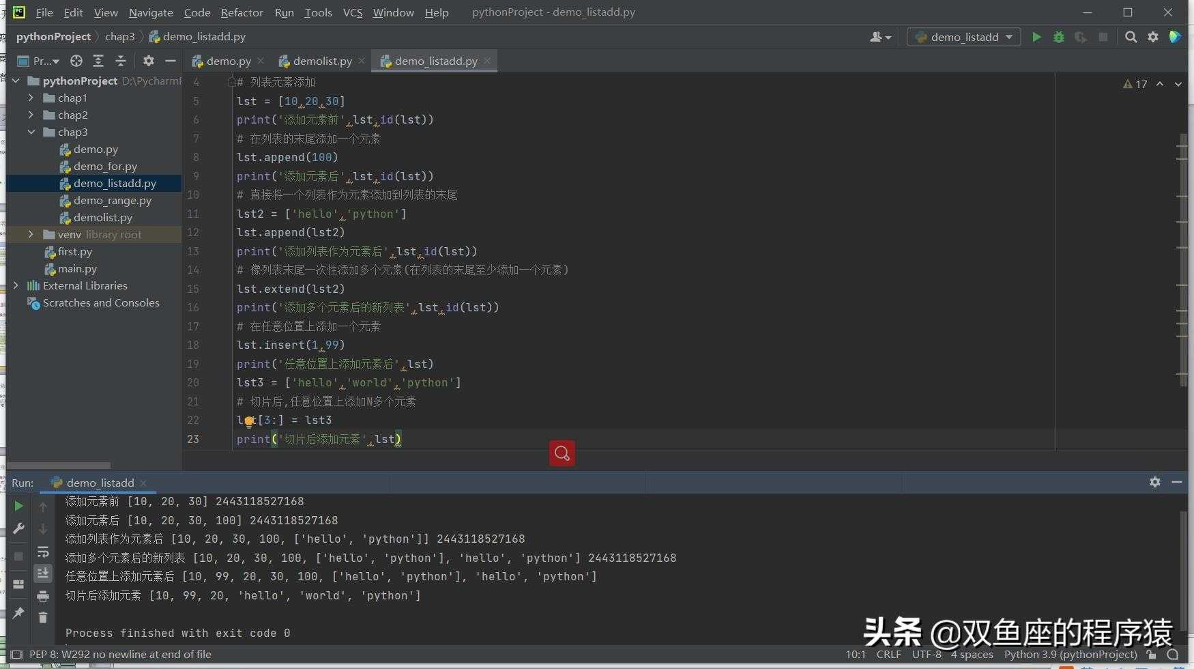
Task: Switch to demo.py editor tab
Action: point(229,61)
